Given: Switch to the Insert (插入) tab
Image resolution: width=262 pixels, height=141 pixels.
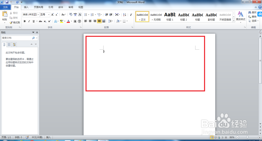Looking at the screenshot, I should pos(26,7).
